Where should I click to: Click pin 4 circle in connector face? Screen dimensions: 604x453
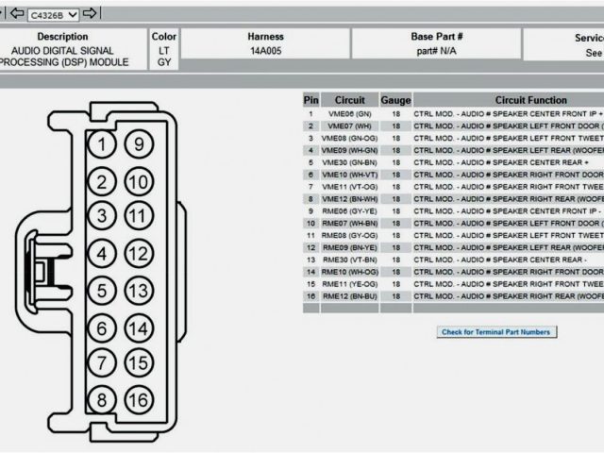pyautogui.click(x=102, y=253)
